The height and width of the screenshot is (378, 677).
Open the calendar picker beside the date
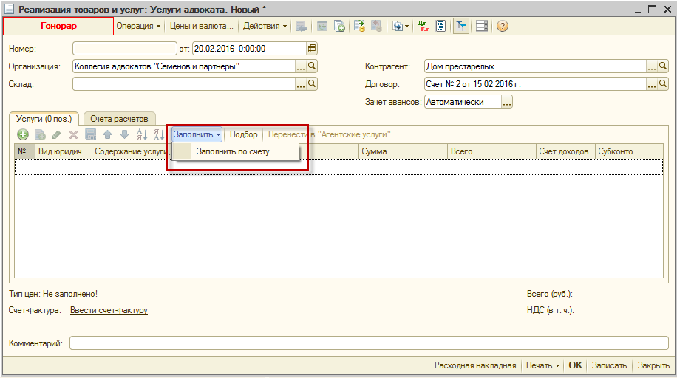point(312,49)
